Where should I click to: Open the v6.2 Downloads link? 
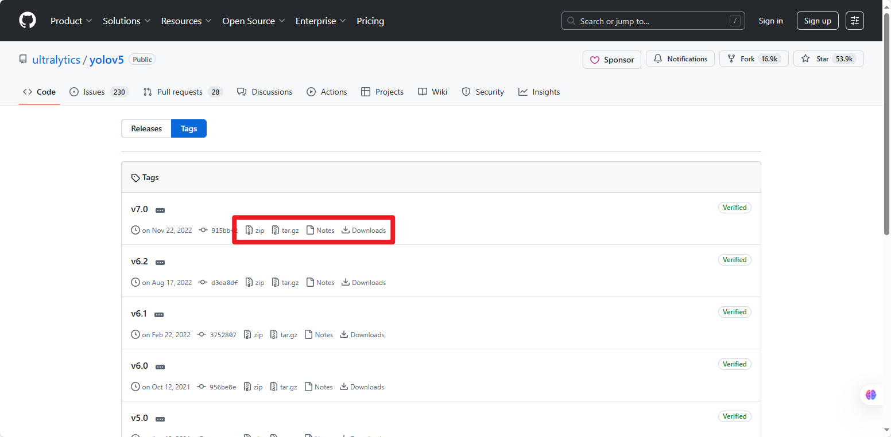pyautogui.click(x=364, y=283)
